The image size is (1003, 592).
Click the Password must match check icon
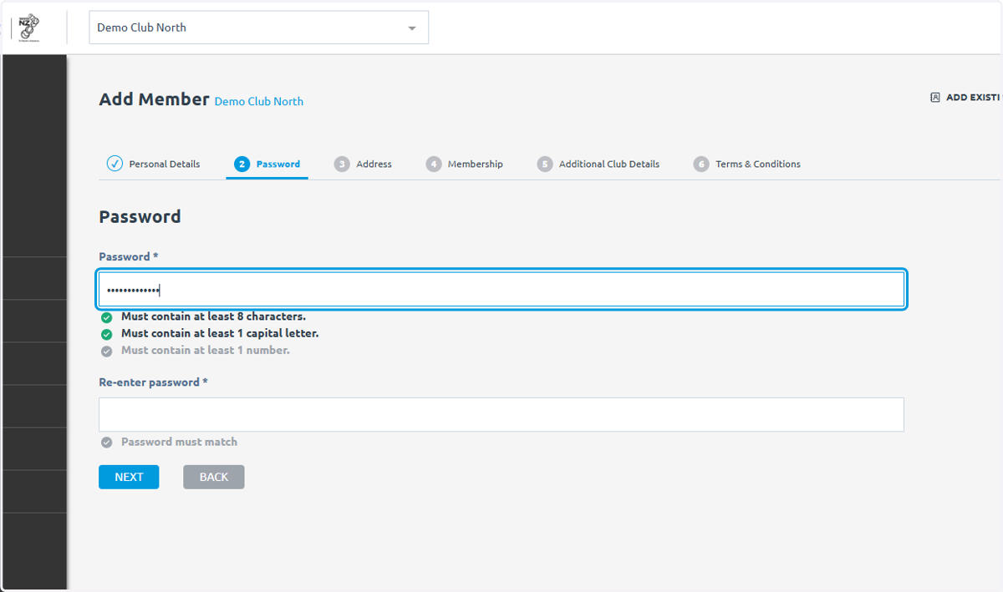click(x=106, y=443)
